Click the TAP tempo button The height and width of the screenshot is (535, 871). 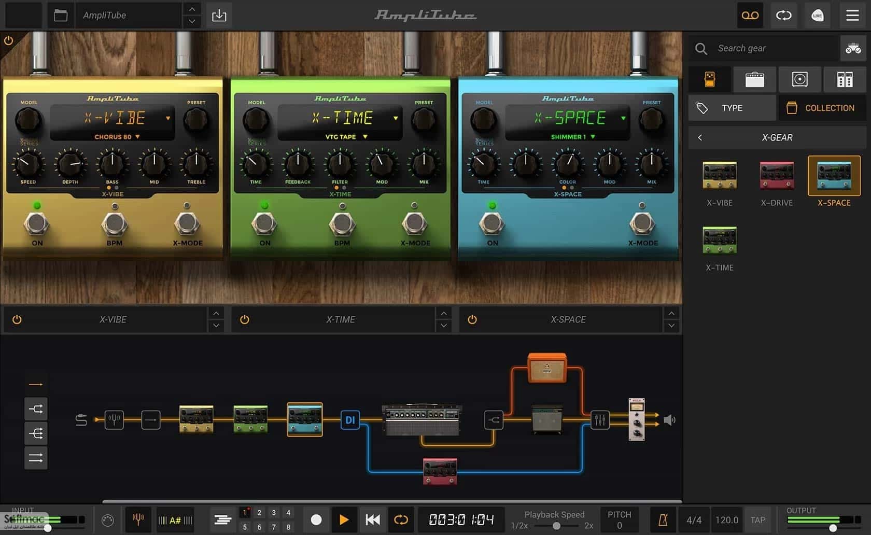pyautogui.click(x=757, y=520)
